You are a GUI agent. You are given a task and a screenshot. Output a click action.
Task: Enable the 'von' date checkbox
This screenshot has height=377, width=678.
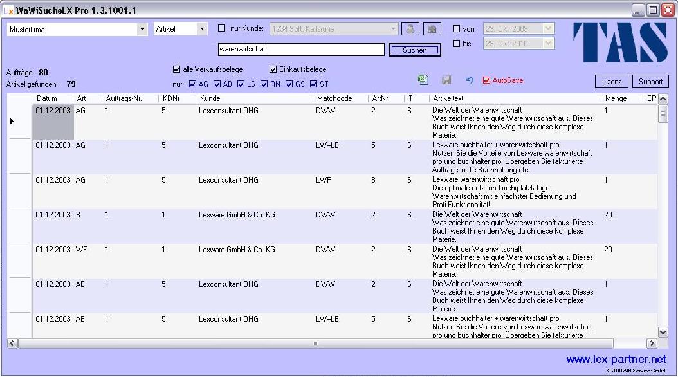(456, 28)
